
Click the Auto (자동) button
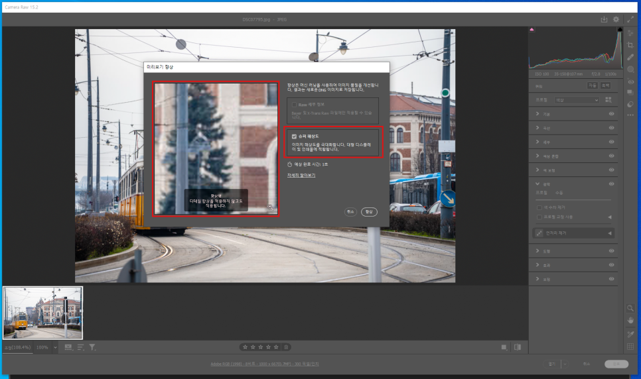[x=593, y=85]
